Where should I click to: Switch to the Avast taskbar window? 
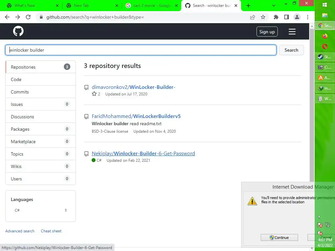coord(325,78)
